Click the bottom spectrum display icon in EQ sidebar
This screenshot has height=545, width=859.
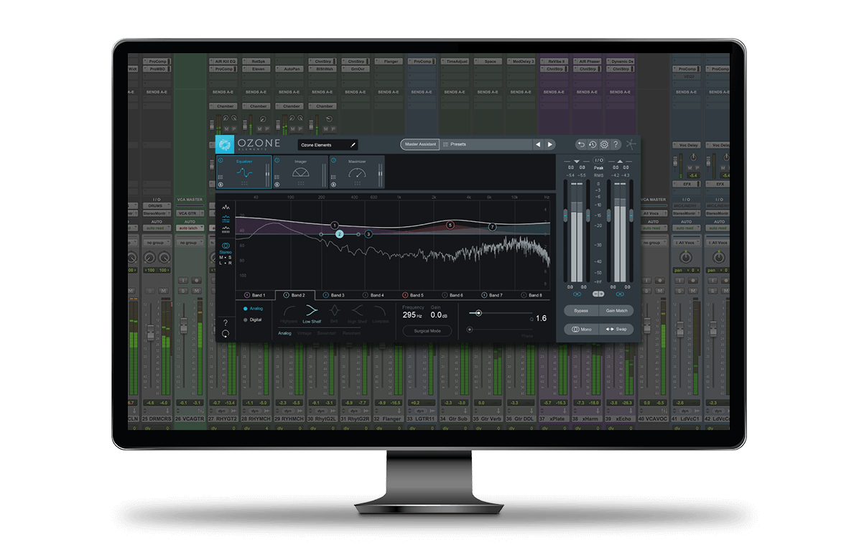[226, 229]
